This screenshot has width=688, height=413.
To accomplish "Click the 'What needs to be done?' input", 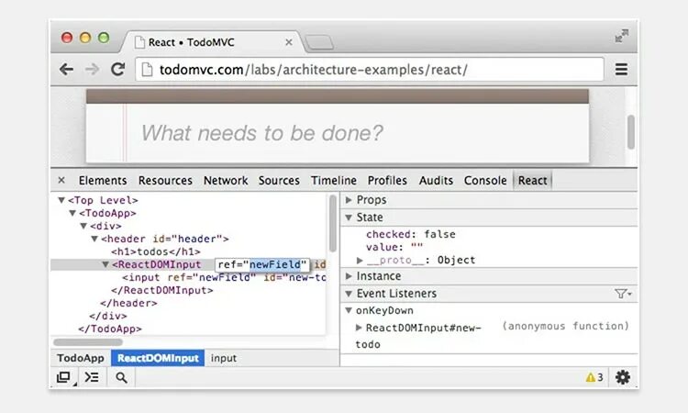I will coord(337,133).
